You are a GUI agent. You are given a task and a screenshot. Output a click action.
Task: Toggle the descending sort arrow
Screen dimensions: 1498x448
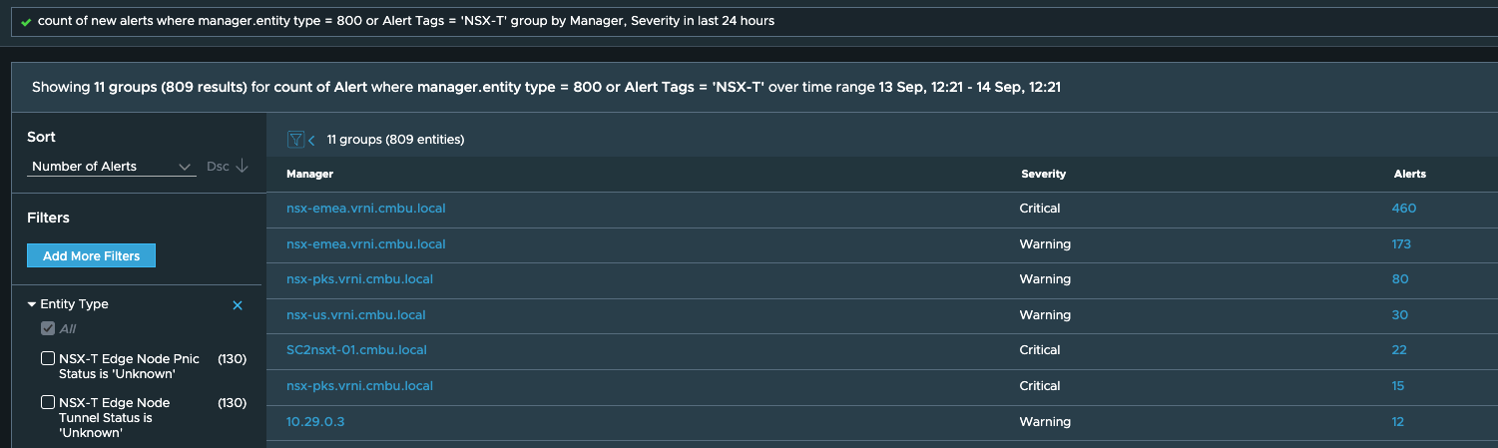click(x=242, y=166)
